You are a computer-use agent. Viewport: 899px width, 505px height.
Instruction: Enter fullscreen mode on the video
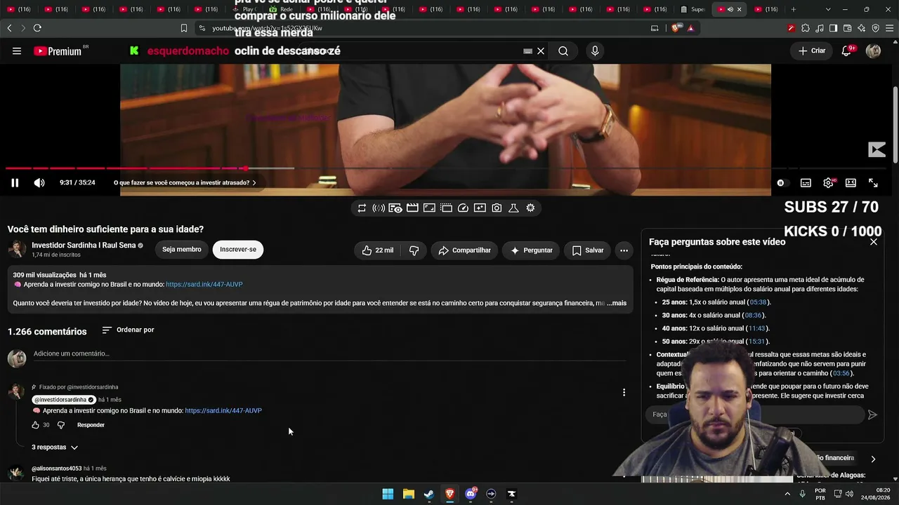(x=873, y=183)
